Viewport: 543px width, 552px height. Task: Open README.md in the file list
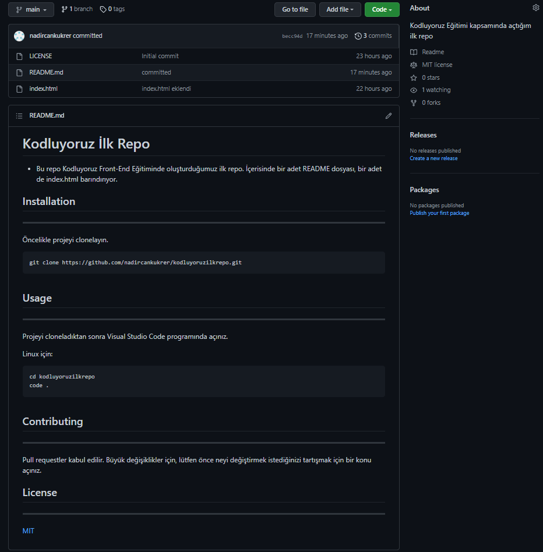(46, 72)
